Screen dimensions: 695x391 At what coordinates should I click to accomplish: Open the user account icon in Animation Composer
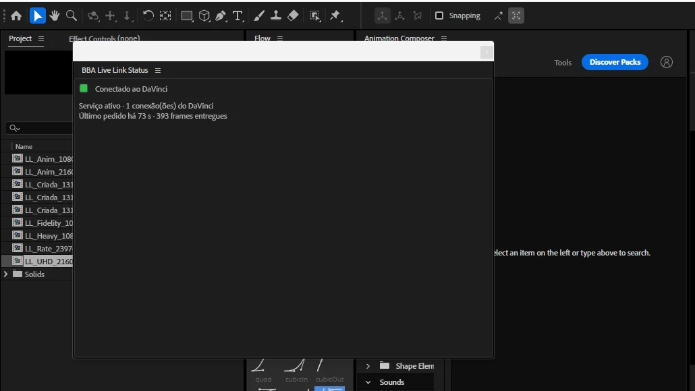pyautogui.click(x=667, y=62)
